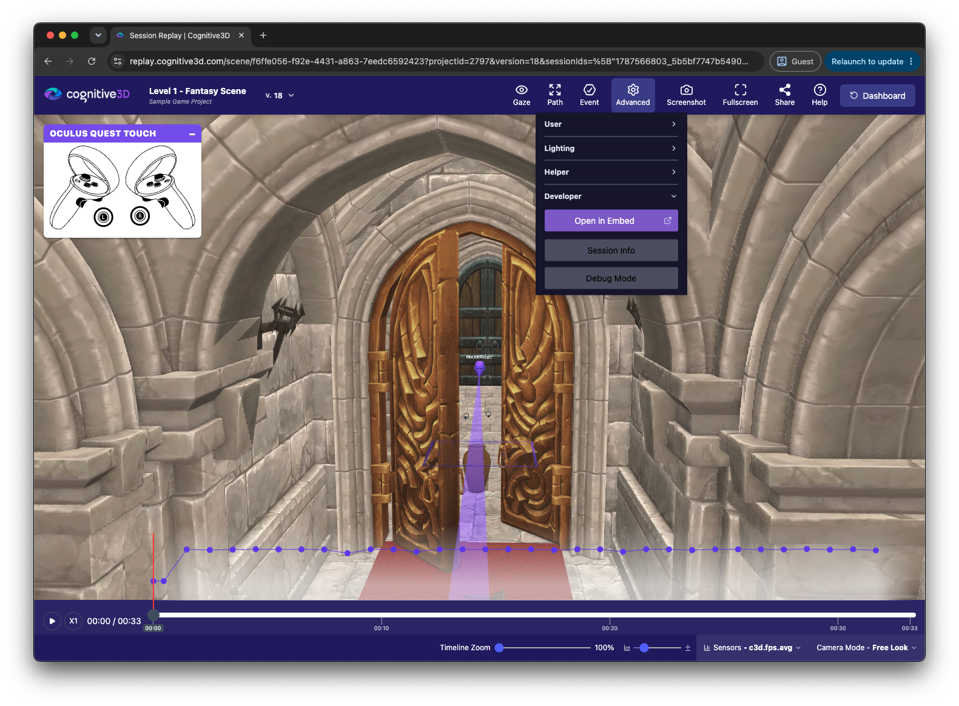View site information icon in address bar
The width and height of the screenshot is (959, 706).
click(x=118, y=61)
